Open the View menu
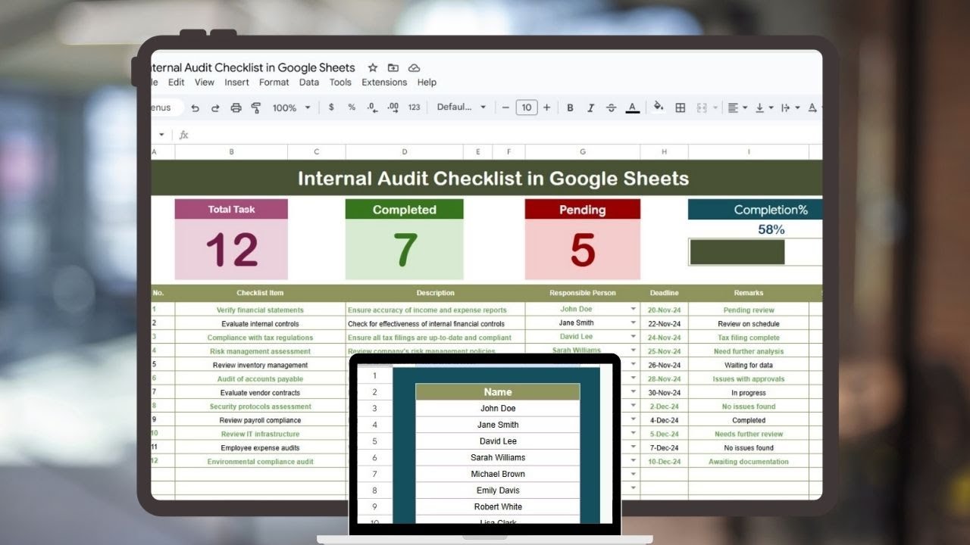Image resolution: width=970 pixels, height=545 pixels. [x=205, y=83]
